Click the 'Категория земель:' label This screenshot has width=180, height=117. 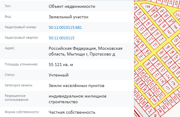[19, 85]
